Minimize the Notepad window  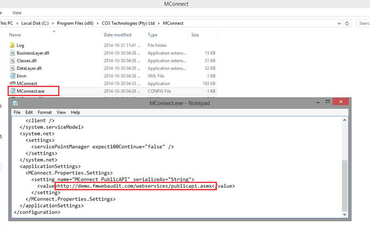tap(318, 102)
